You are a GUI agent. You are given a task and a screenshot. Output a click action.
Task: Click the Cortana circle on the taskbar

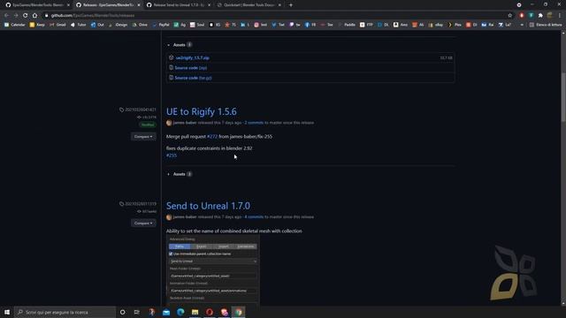[122, 312]
